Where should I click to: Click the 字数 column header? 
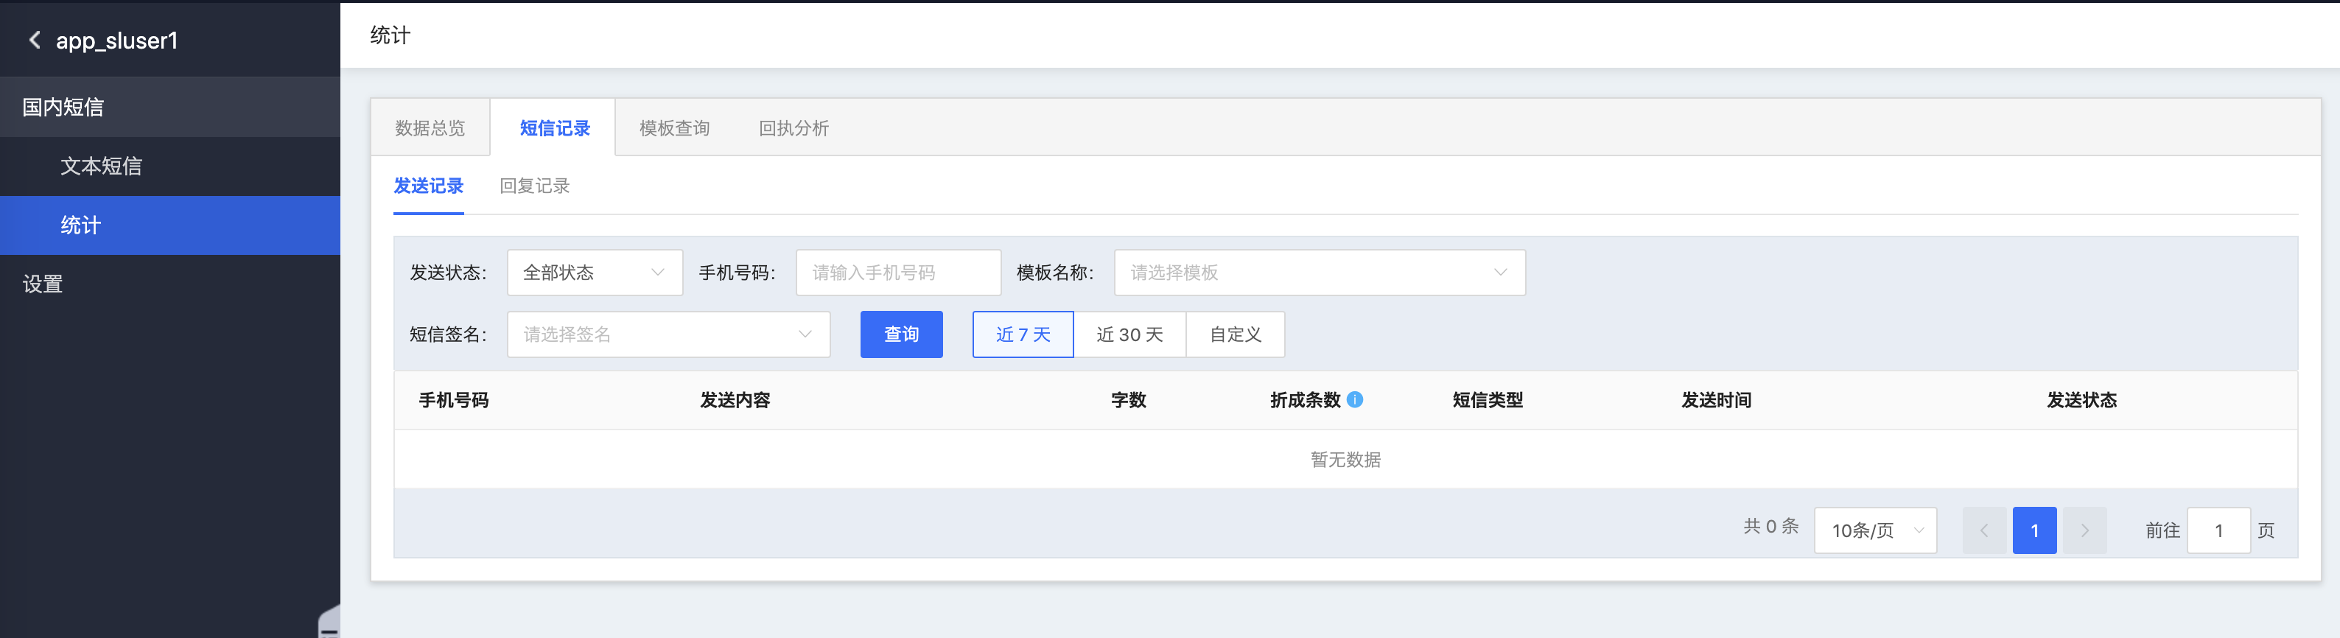(x=1128, y=400)
